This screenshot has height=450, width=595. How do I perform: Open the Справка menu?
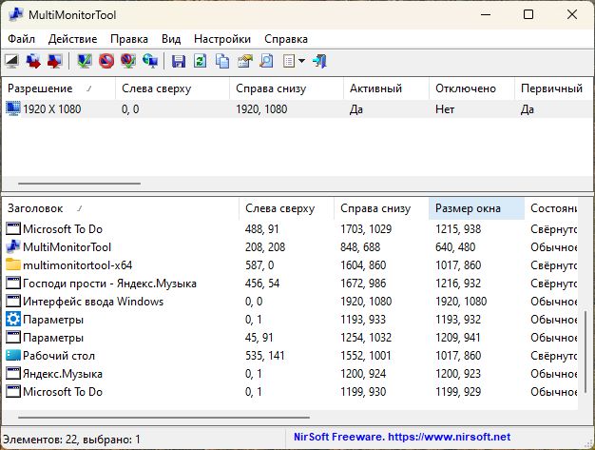click(286, 39)
